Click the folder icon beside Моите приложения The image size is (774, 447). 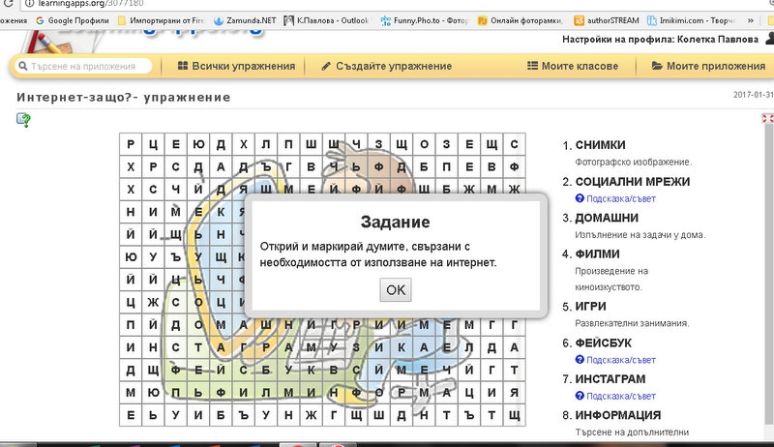(x=657, y=66)
